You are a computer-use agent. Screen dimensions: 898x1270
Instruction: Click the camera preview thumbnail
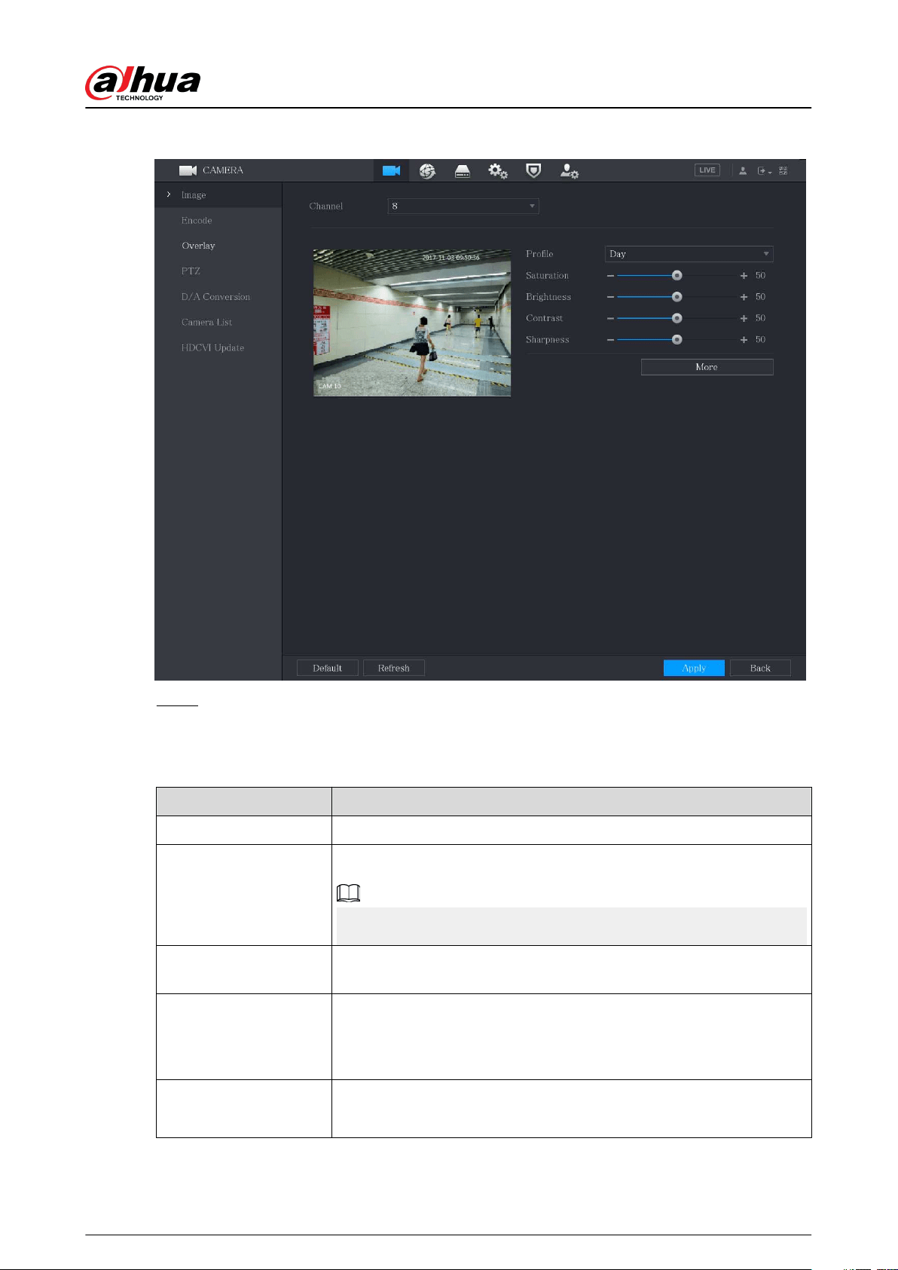[412, 323]
